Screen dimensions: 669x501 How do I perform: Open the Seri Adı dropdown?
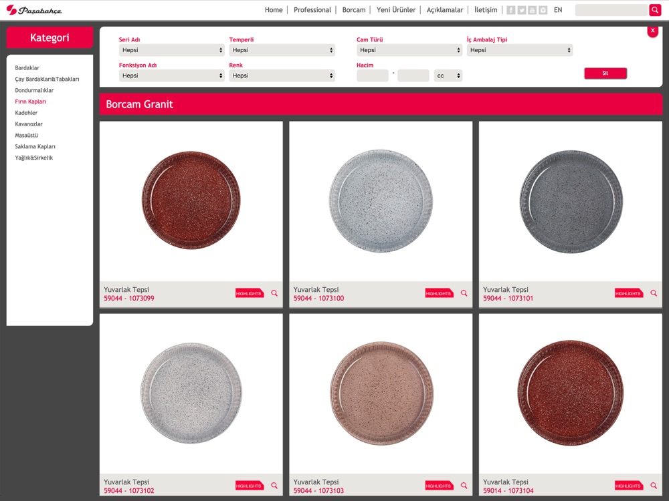point(171,50)
